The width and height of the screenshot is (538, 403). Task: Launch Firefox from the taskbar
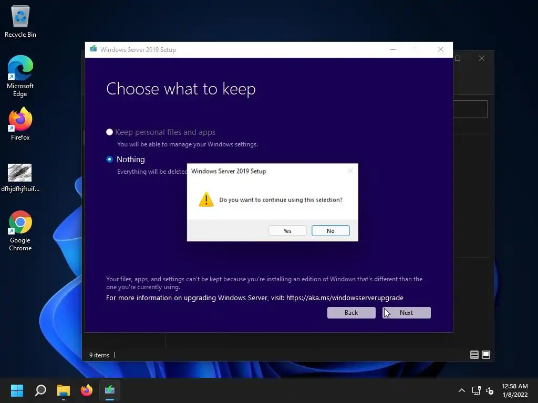[87, 390]
